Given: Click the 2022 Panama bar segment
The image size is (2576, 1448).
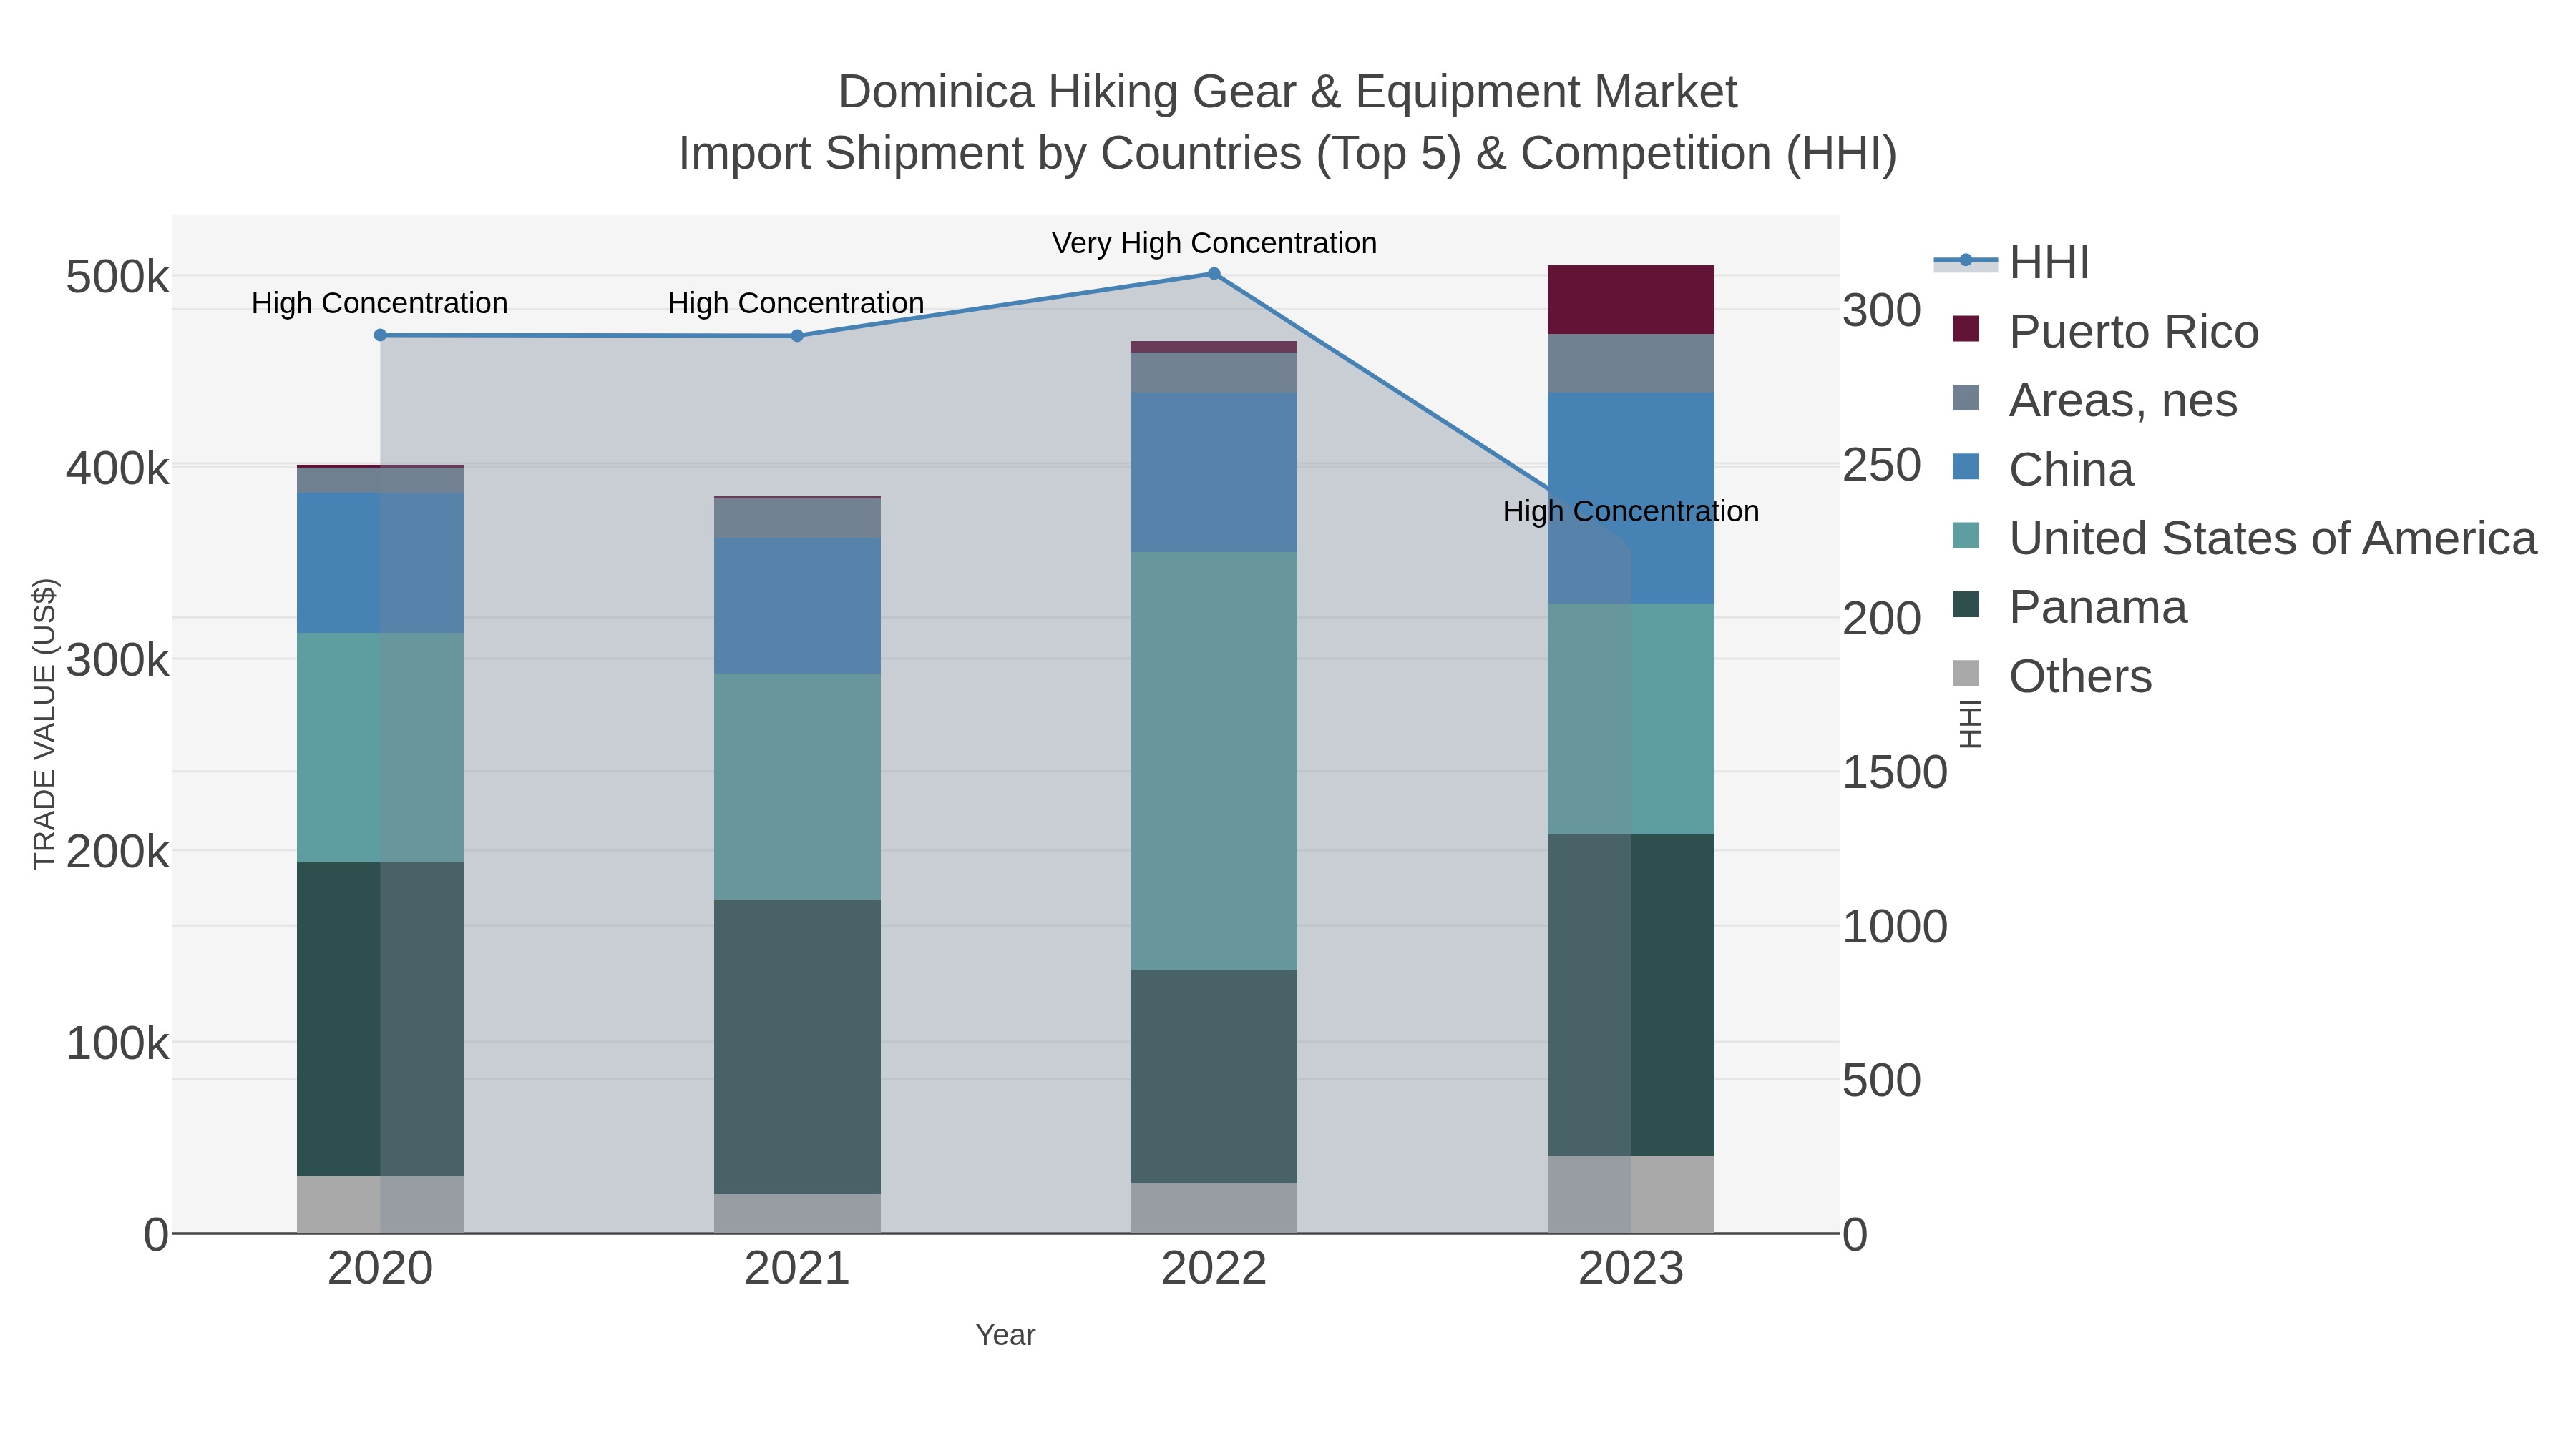Looking at the screenshot, I should pyautogui.click(x=1214, y=1078).
